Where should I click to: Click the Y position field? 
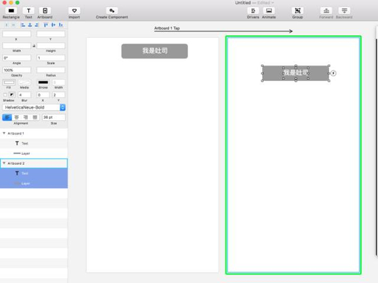point(51,34)
